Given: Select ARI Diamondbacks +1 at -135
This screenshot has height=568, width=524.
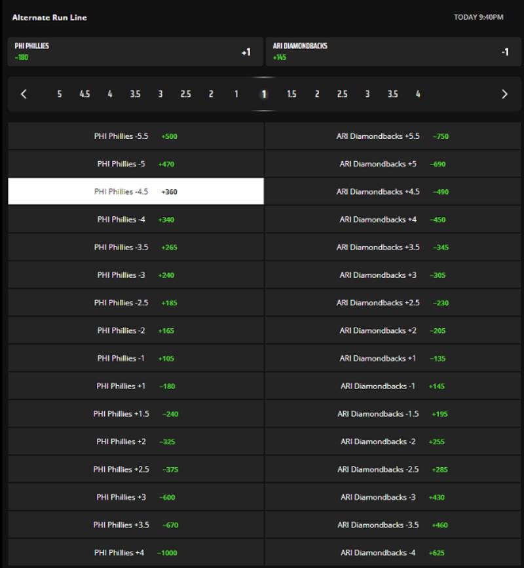Looking at the screenshot, I should (393, 358).
